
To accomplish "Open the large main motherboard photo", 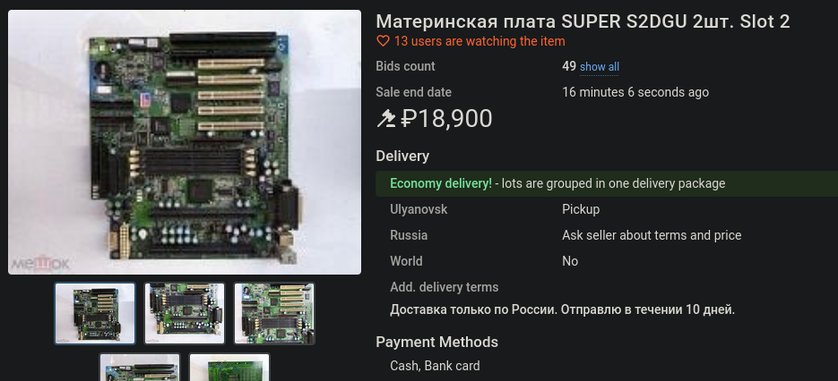I will (x=185, y=142).
